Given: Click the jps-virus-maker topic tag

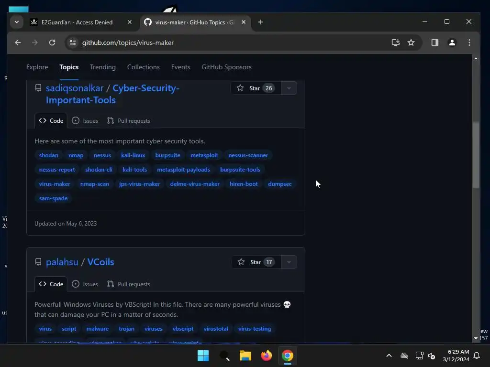Looking at the screenshot, I should tap(139, 184).
